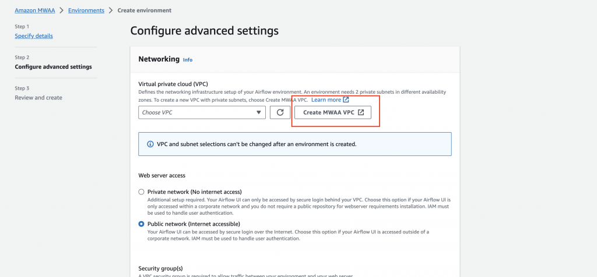This screenshot has height=277, width=597.
Task: Go to Amazon MWAA breadcrumb
Action: pos(34,10)
